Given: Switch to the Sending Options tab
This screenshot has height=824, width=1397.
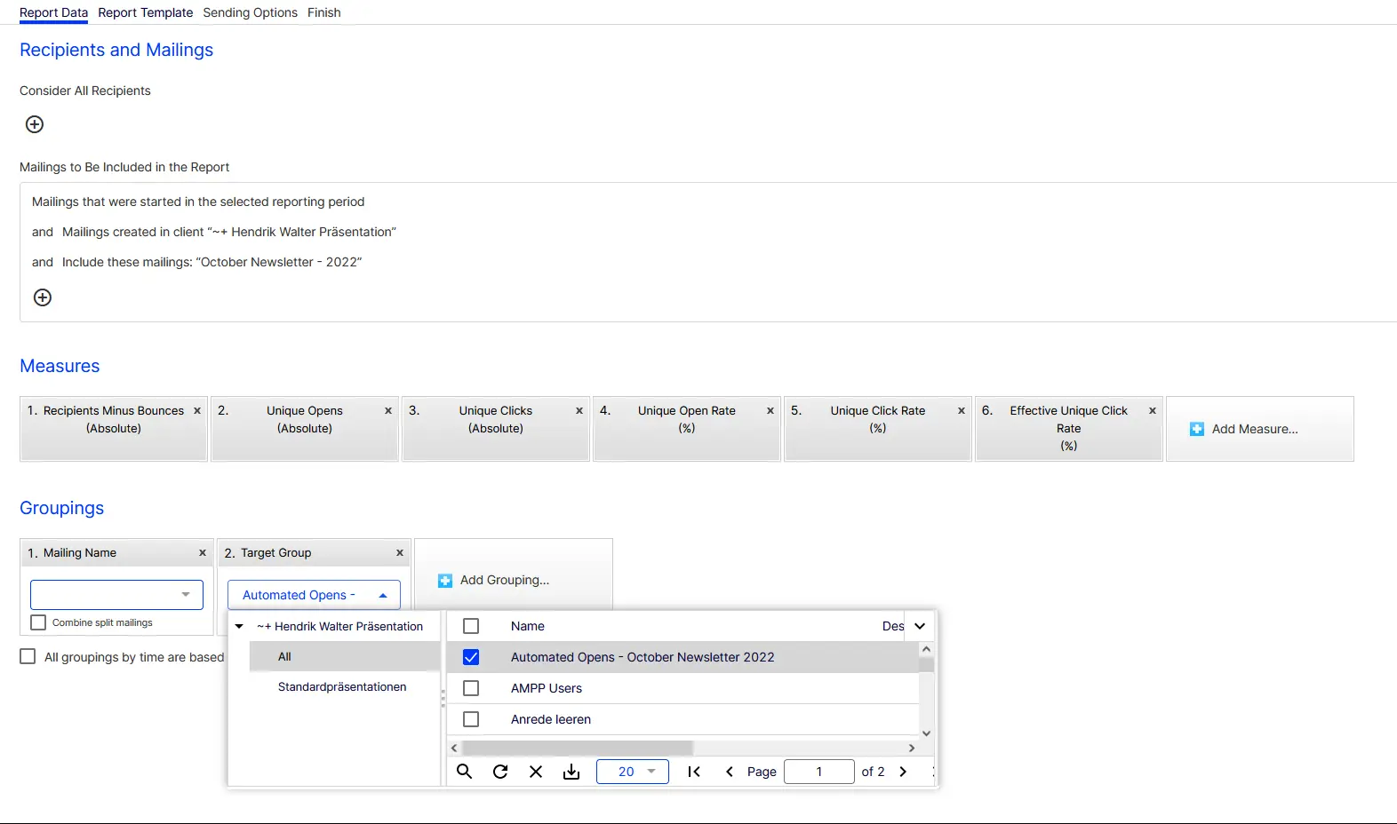Looking at the screenshot, I should (251, 12).
